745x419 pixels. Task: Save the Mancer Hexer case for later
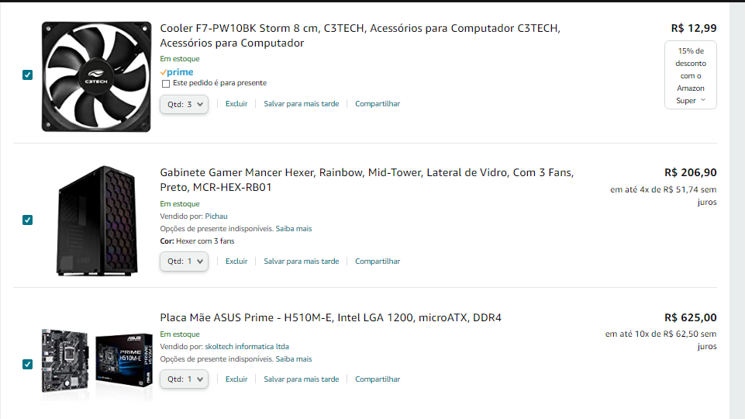(302, 261)
